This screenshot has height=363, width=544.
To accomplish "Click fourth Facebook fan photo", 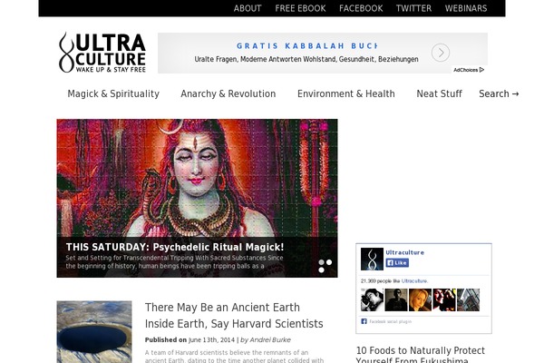I will 444,299.
